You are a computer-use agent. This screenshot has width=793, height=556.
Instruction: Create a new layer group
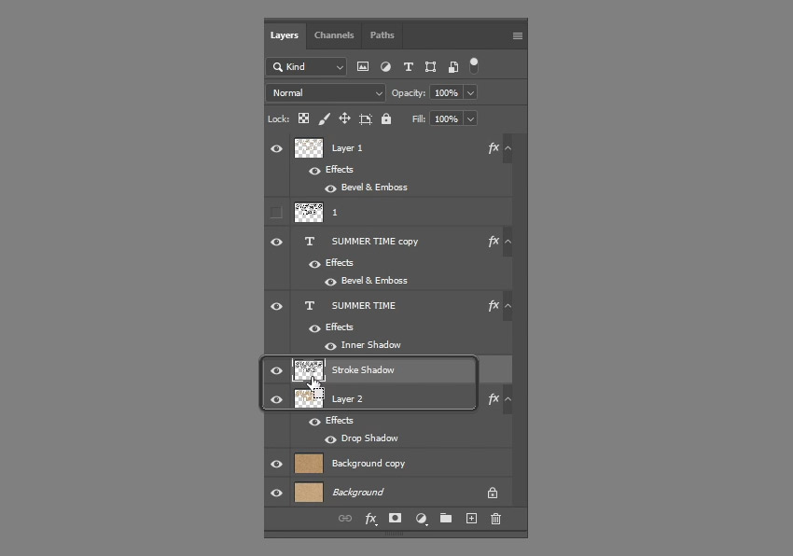coord(446,518)
